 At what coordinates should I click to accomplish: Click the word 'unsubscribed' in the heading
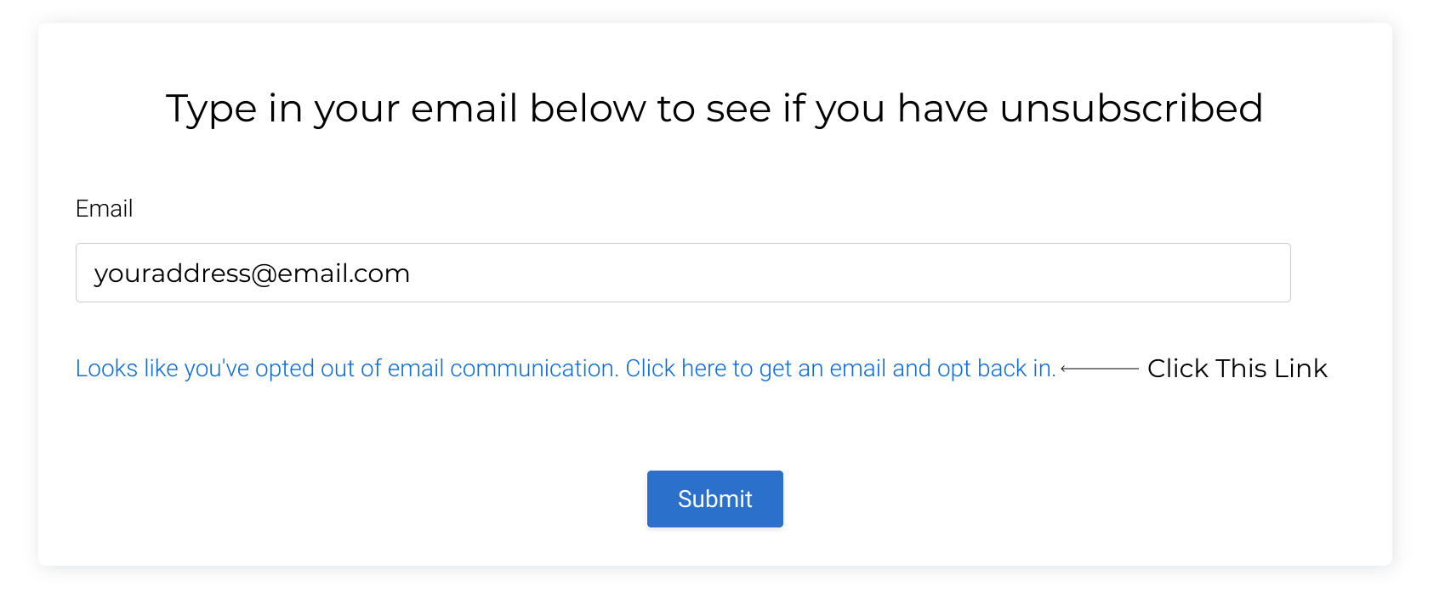tap(1131, 109)
